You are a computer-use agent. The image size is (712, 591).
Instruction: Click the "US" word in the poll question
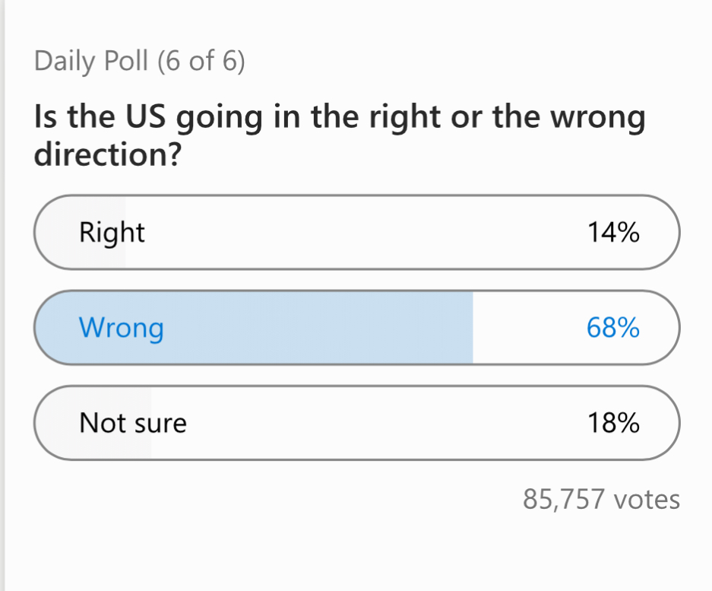point(146,116)
